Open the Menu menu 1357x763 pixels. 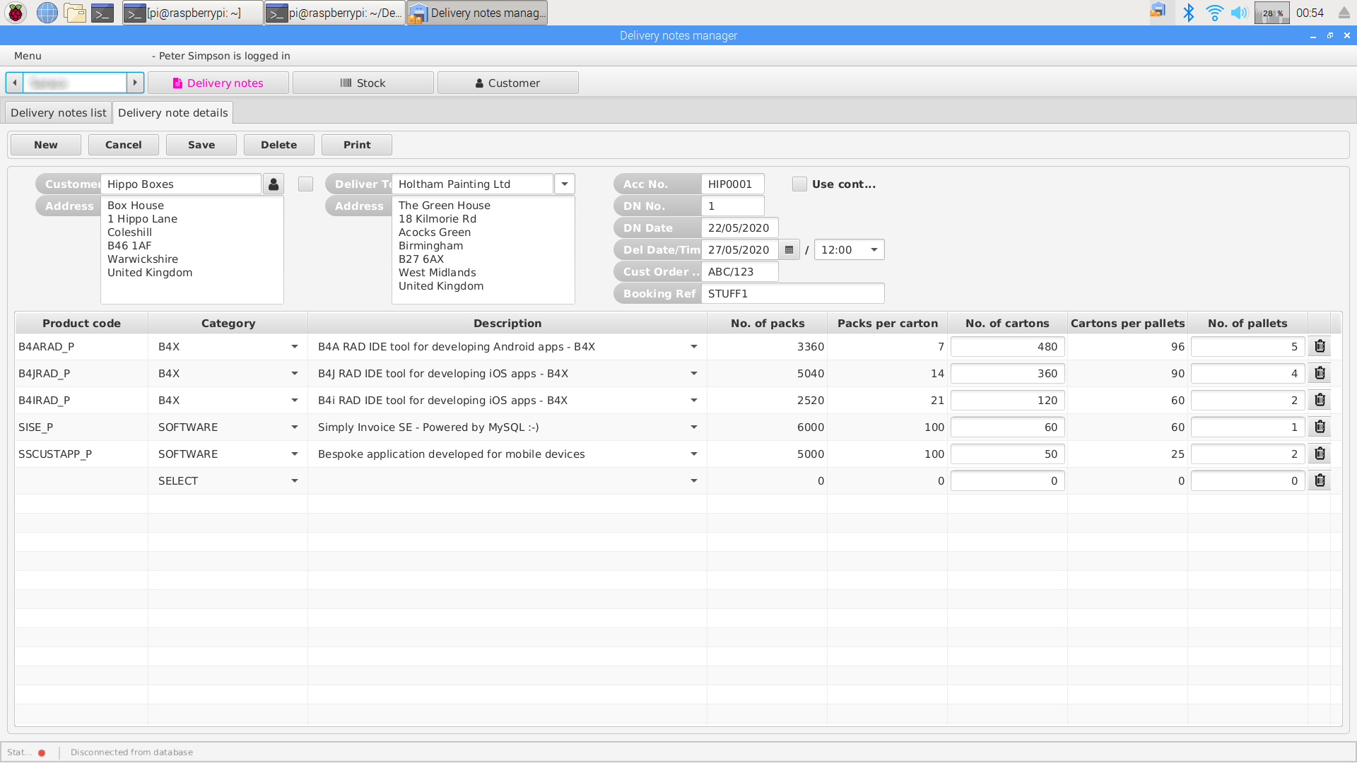28,56
